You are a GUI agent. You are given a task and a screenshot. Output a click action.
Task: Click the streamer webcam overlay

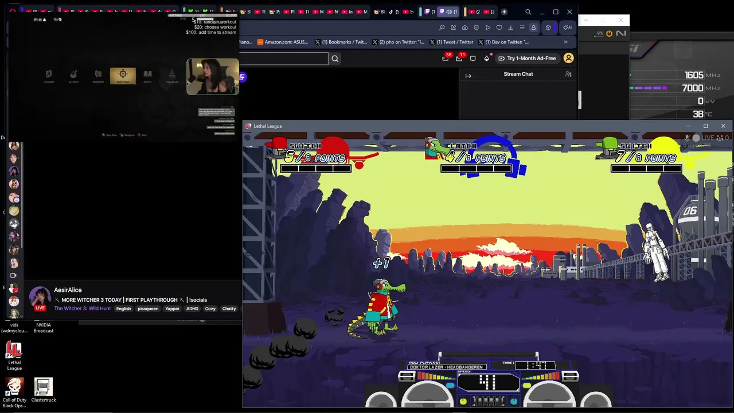point(213,76)
